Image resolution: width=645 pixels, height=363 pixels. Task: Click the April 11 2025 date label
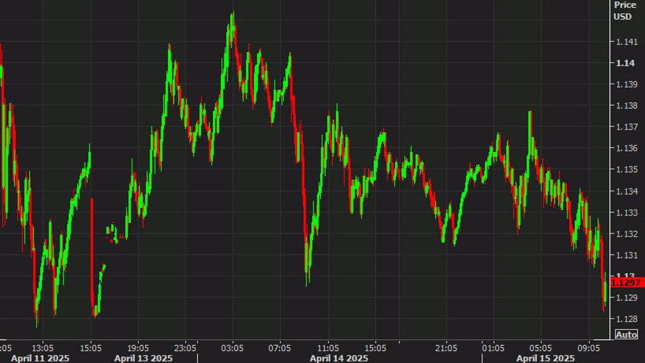point(40,358)
